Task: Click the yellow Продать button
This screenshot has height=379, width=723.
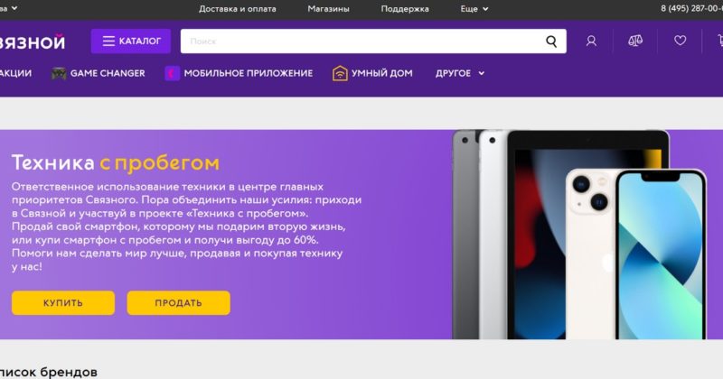Action: pyautogui.click(x=178, y=303)
